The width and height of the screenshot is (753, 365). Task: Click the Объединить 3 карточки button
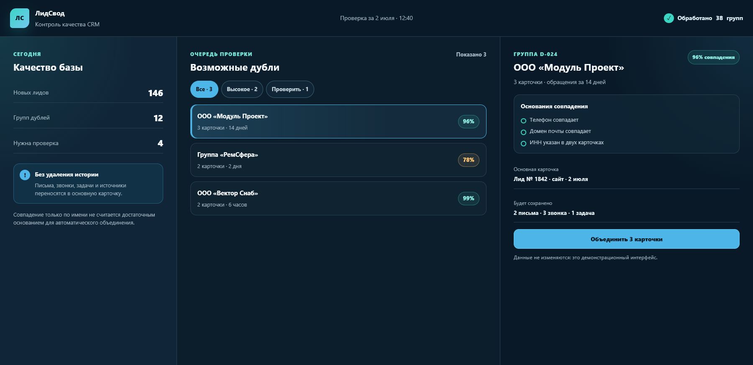coord(626,239)
